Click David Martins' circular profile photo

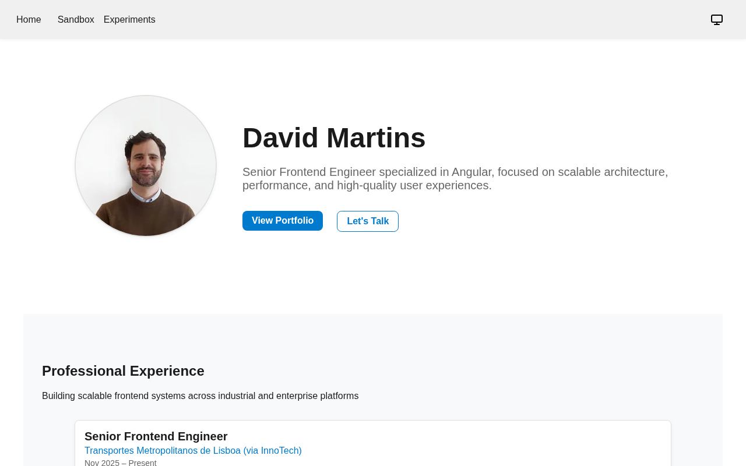point(146,166)
